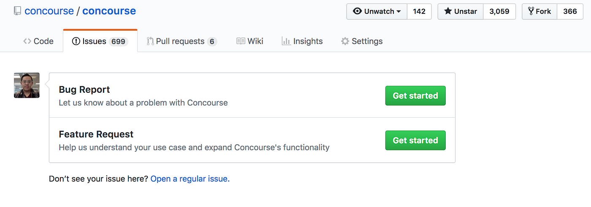Get started with a Bug Report

(x=415, y=96)
